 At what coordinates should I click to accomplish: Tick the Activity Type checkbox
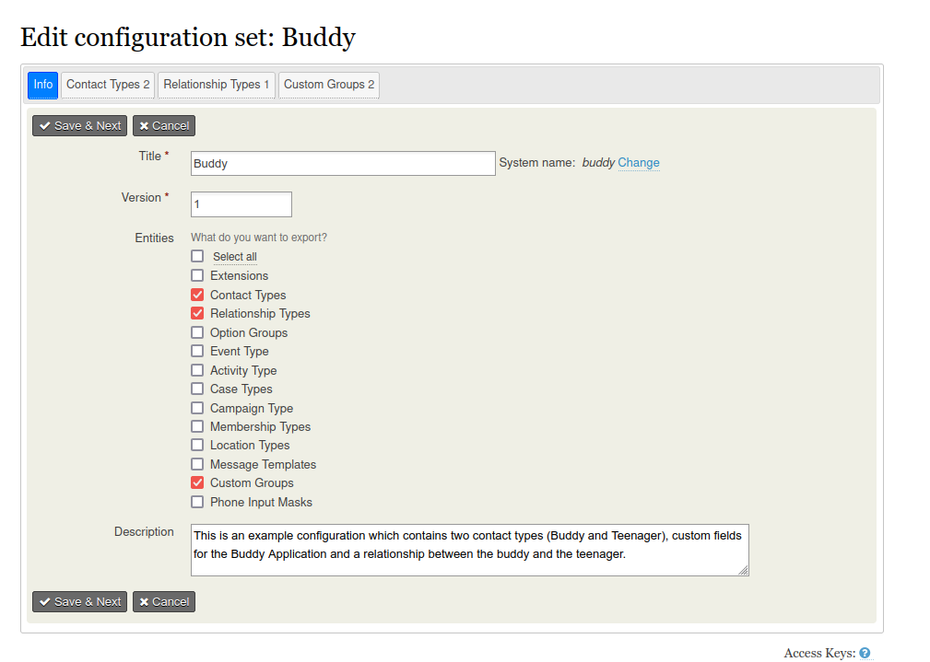pos(197,370)
